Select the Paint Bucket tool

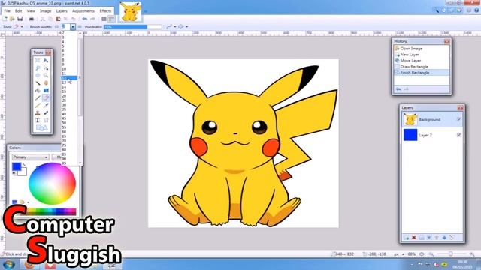tap(38, 90)
